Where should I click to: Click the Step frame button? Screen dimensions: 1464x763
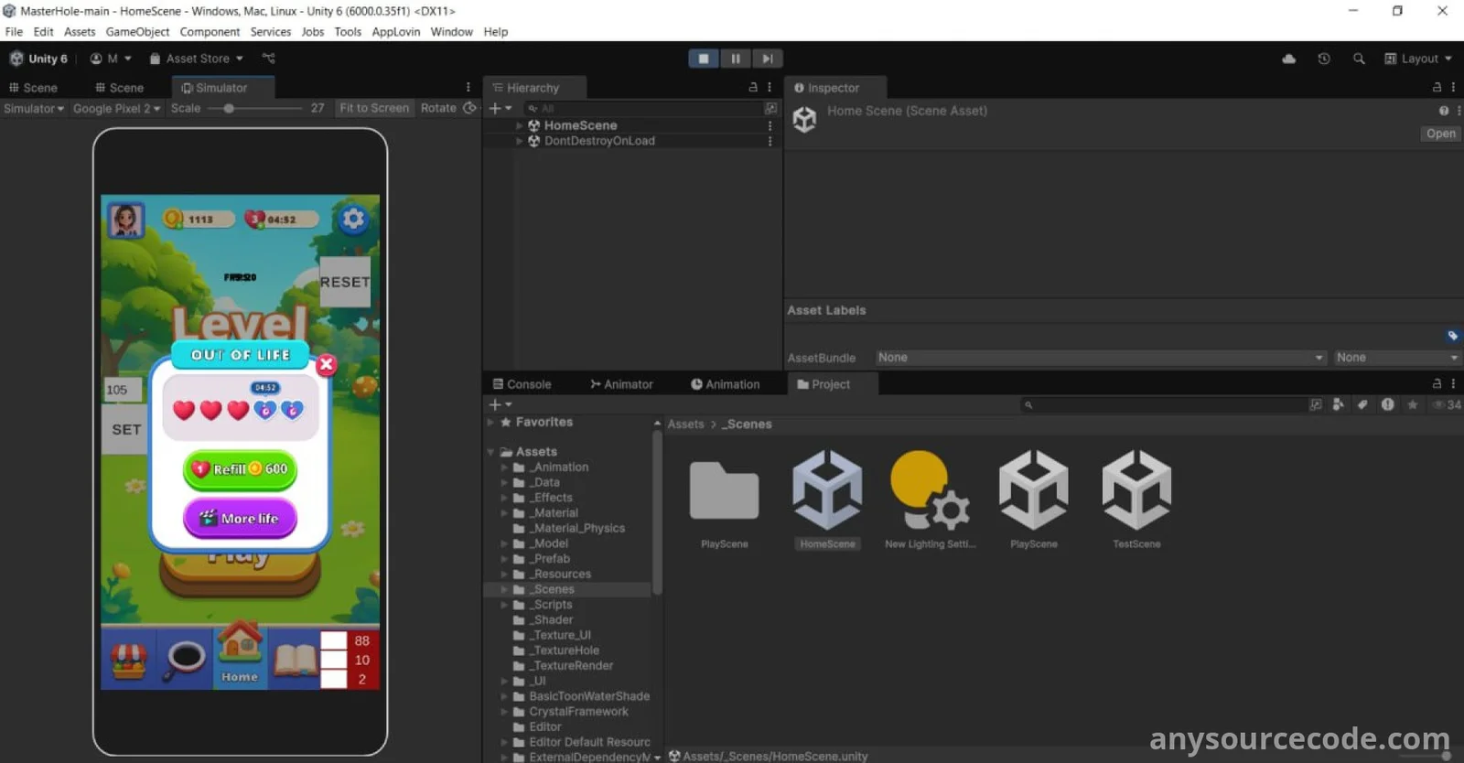[768, 59]
